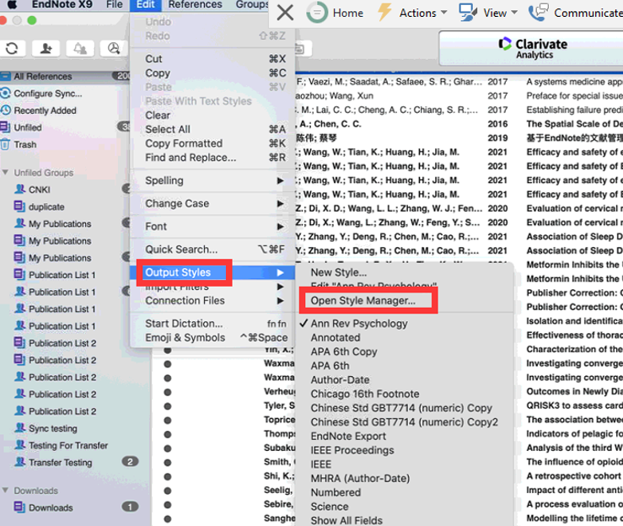The height and width of the screenshot is (526, 623).
Task: Choose Quick Search… menu item
Action: coord(181,250)
